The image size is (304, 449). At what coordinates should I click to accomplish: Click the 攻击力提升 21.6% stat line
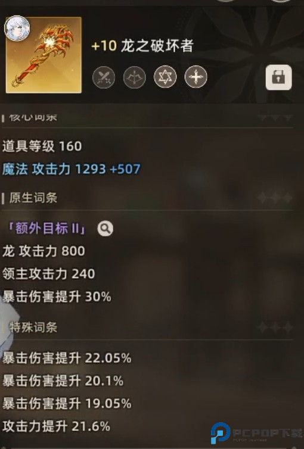tap(56, 426)
